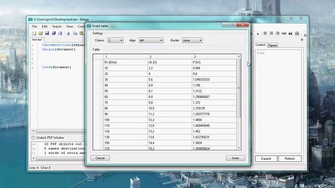The width and height of the screenshot is (335, 188).
Task: Click the cell '1,489454545'
Action: [x=214, y=125]
